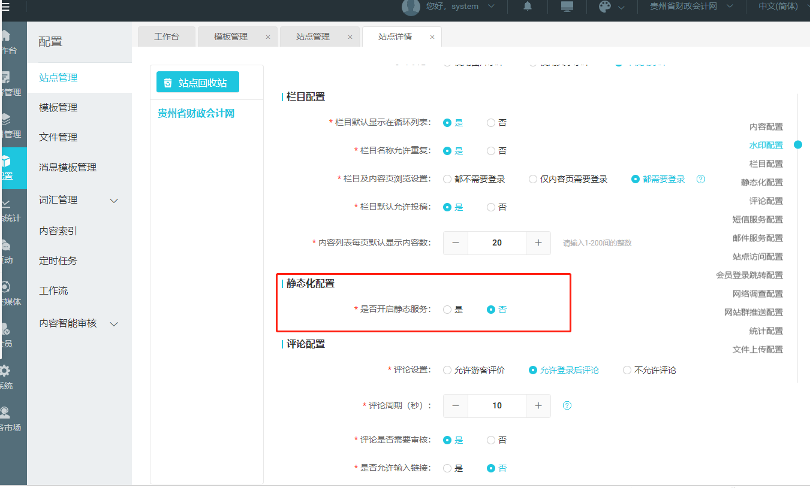Click the theme palette icon
Screen dimensions: 810x488
(x=605, y=7)
